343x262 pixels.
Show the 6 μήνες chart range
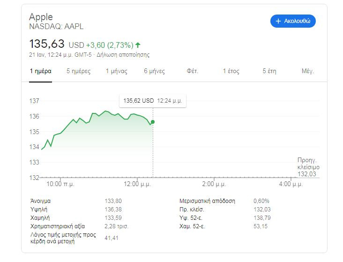click(x=154, y=71)
